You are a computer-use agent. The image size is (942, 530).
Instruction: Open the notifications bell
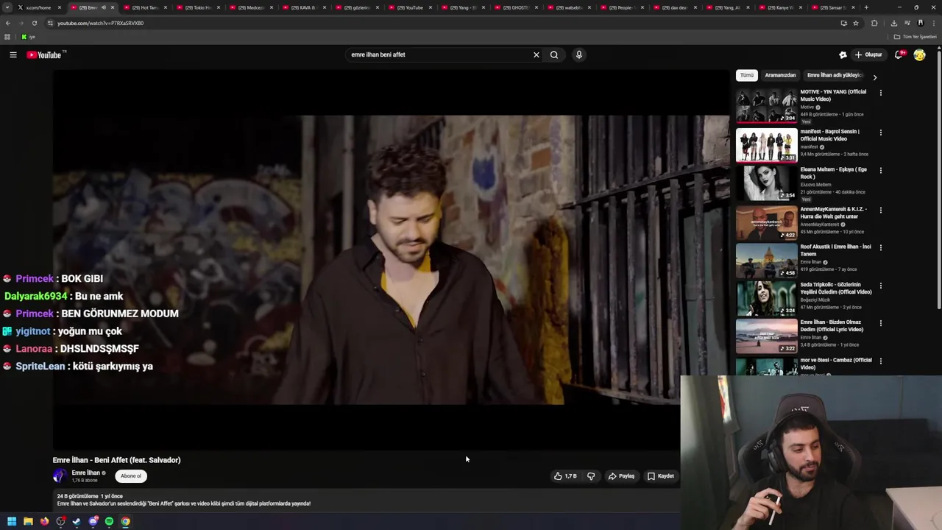[899, 54]
